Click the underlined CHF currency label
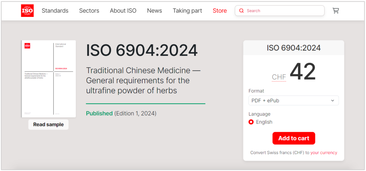This screenshot has height=171, width=366. [279, 77]
